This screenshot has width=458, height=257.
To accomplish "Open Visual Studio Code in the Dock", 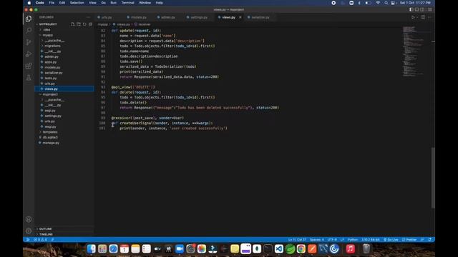I will [x=279, y=249].
